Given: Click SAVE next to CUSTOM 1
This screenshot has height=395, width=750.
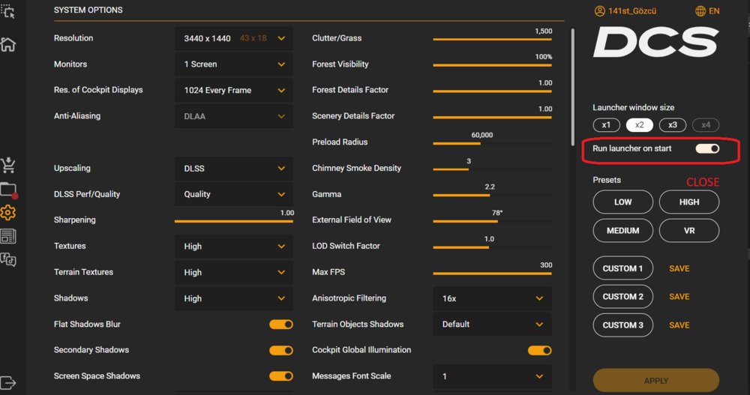Looking at the screenshot, I should click(679, 268).
